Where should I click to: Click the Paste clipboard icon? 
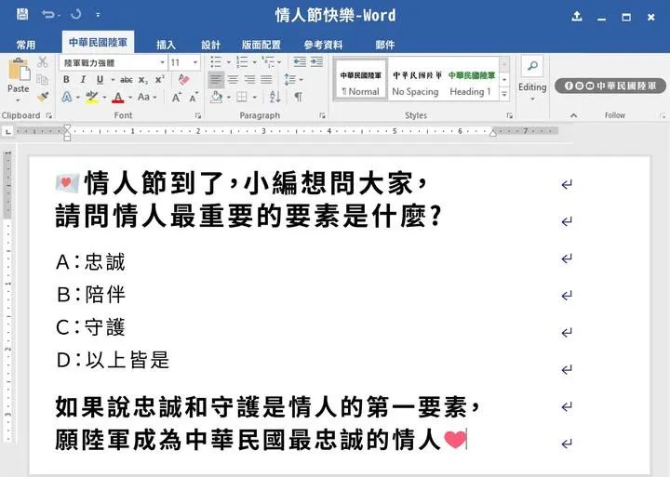pos(19,69)
